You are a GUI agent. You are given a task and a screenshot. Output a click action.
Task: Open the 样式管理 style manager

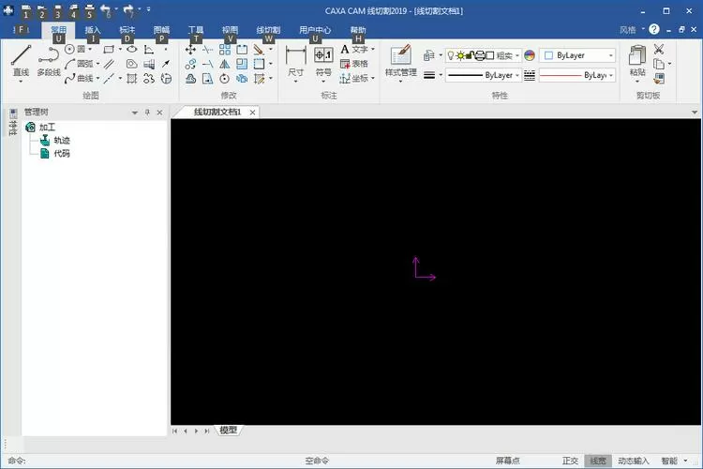401,60
